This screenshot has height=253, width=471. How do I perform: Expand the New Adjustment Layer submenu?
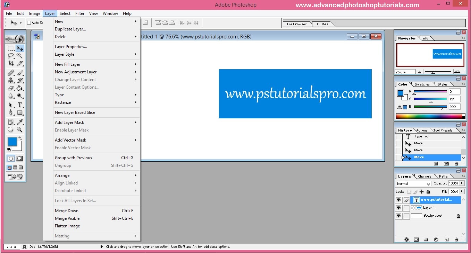point(95,72)
